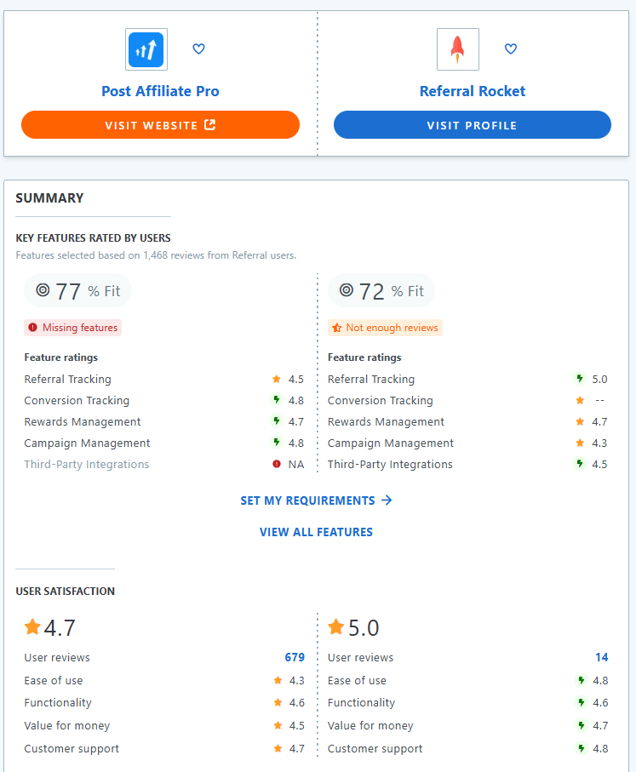636x772 pixels.
Task: Click the Referral Rocket rocket logo
Action: pos(457,49)
